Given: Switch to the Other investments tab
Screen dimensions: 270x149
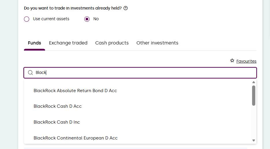Looking at the screenshot, I should coord(157,43).
